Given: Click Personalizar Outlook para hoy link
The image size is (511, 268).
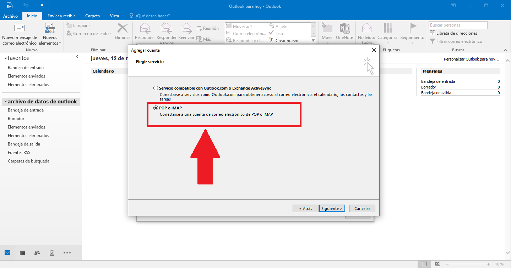Looking at the screenshot, I should (472, 59).
